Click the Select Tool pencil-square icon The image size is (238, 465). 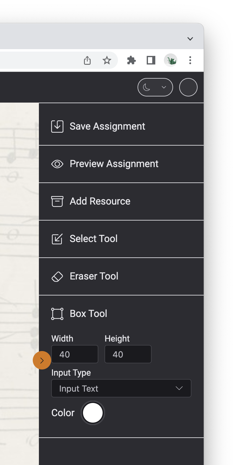(57, 239)
